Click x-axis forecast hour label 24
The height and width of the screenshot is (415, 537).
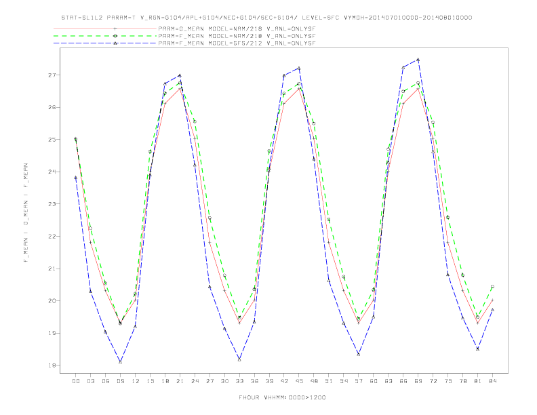[195, 381]
